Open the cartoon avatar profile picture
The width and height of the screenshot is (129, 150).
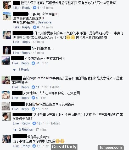[x=6, y=95]
